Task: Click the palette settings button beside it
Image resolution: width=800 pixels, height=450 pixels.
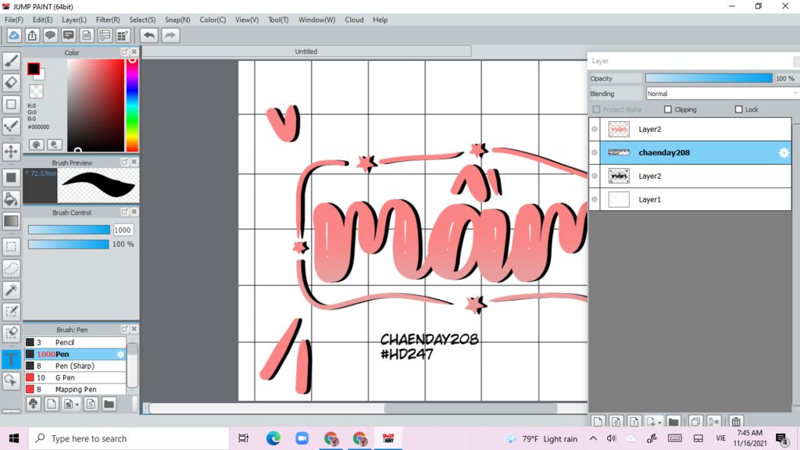Action: tap(55, 145)
